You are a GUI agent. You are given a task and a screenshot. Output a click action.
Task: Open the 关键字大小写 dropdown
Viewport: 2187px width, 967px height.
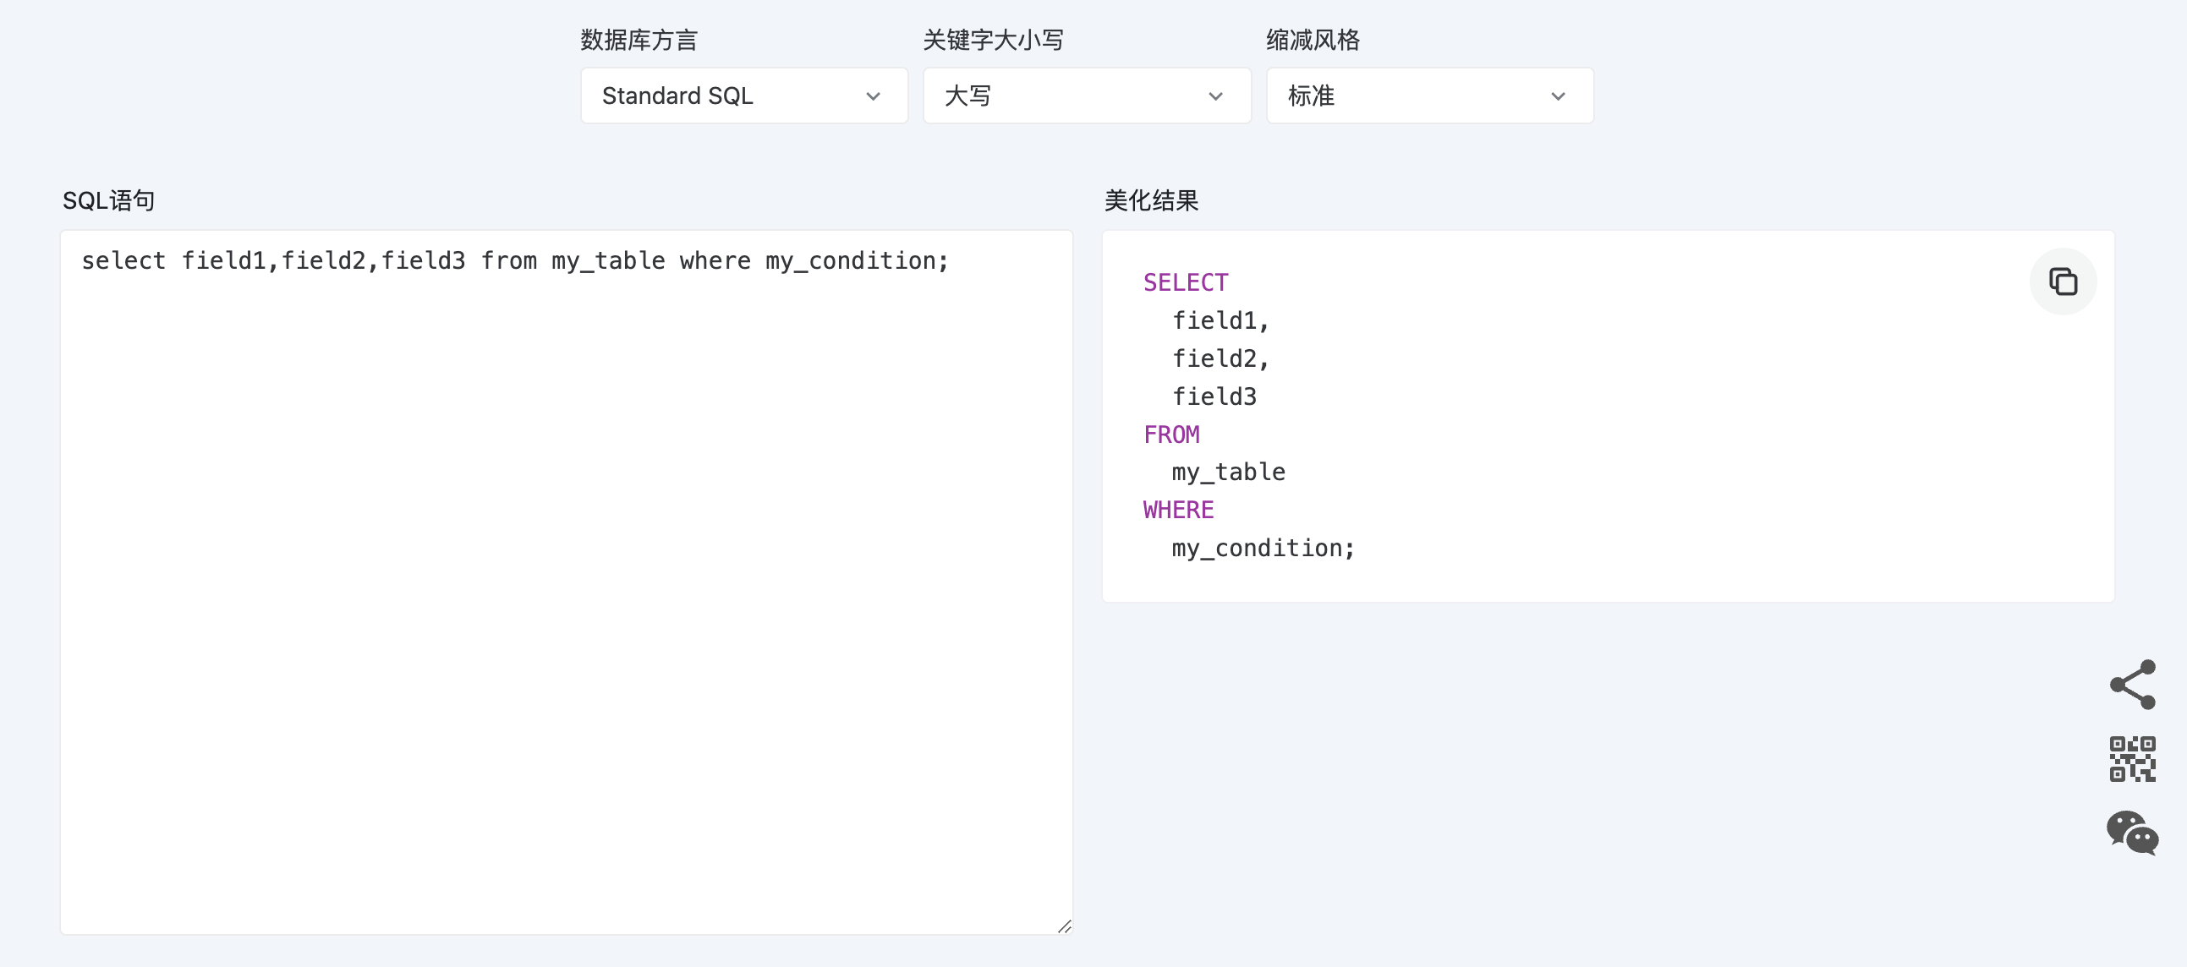(1087, 95)
